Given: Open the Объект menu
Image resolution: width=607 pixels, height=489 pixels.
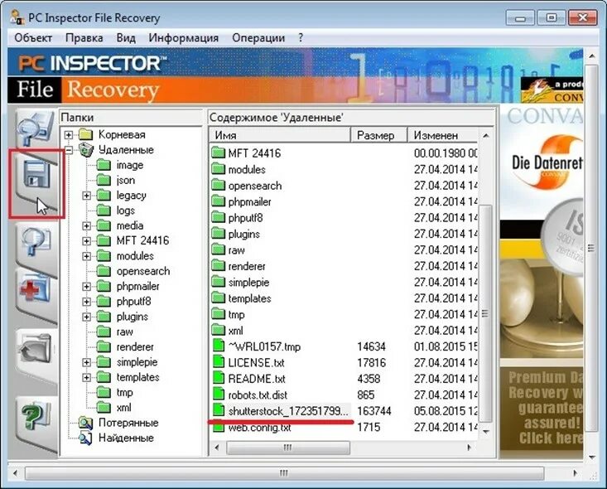Looking at the screenshot, I should tap(33, 38).
